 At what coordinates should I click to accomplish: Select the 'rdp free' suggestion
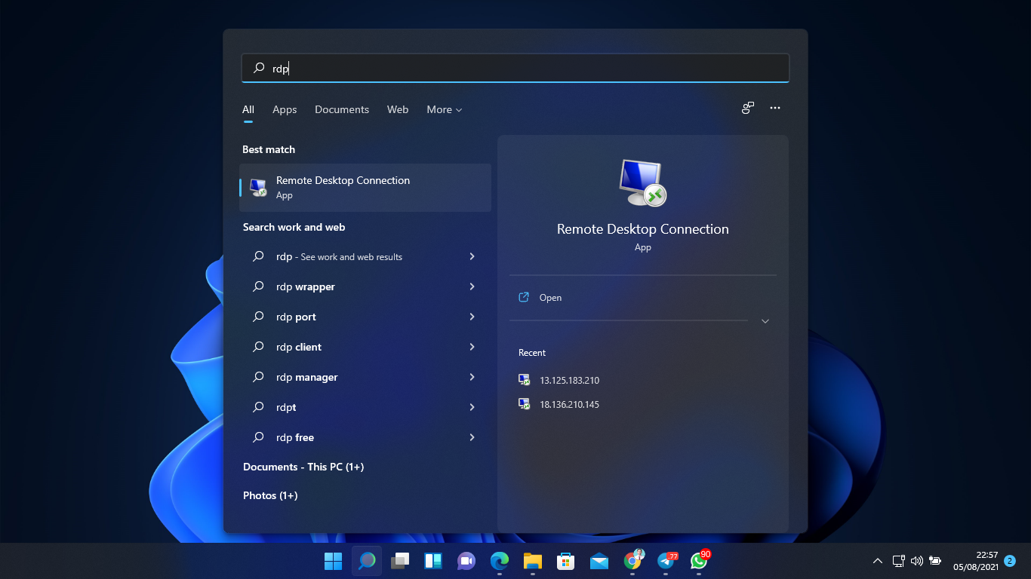[x=365, y=437]
